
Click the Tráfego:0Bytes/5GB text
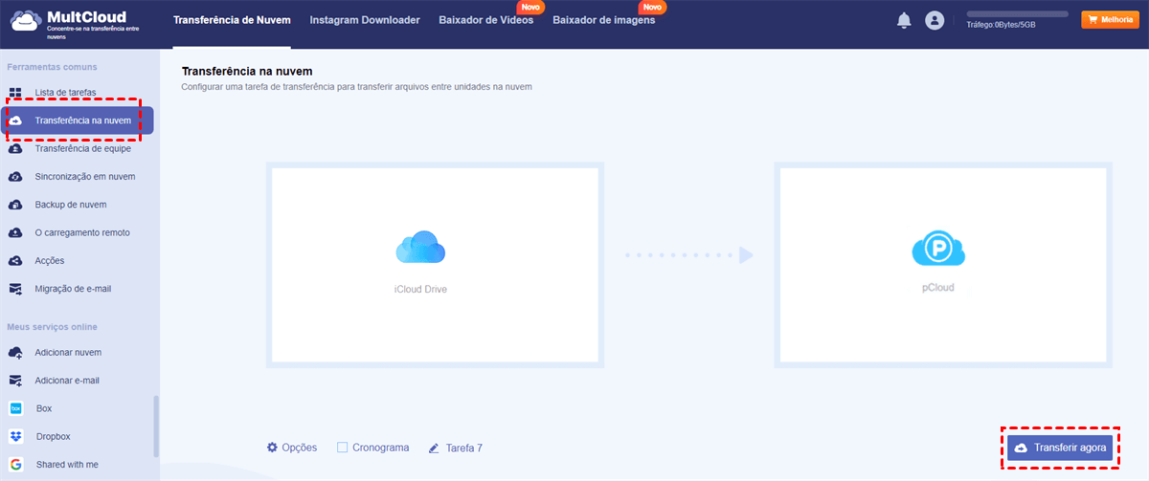point(1001,25)
